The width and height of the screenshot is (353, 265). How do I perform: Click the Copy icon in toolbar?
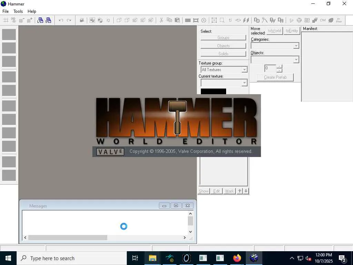tap(169, 20)
